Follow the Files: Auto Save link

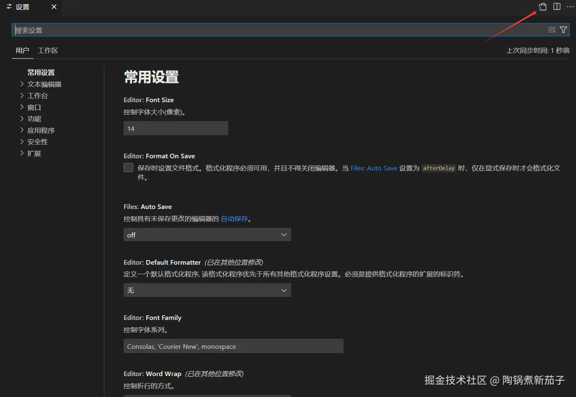pos(374,168)
